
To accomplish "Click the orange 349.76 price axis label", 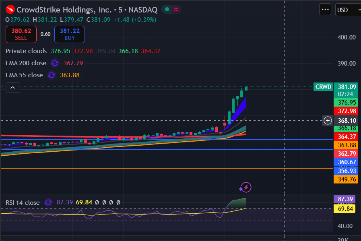I will tap(347, 179).
